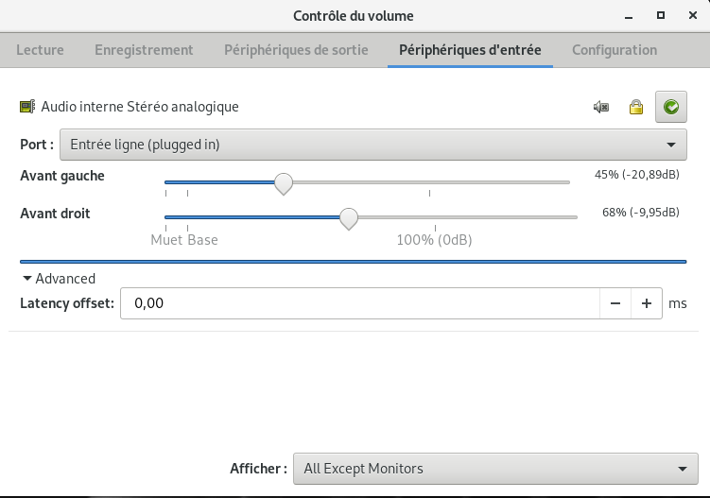
Task: Switch to the Lecture tab
Action: click(x=41, y=50)
